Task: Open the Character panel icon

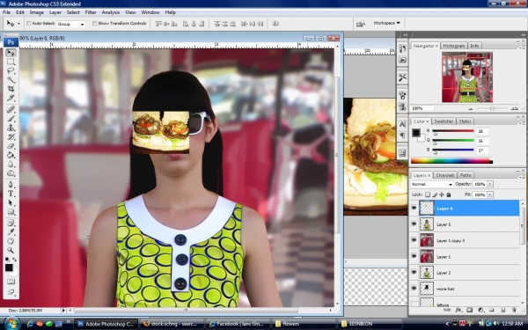Action: [402, 124]
